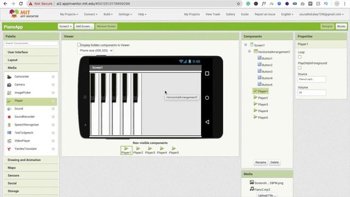The width and height of the screenshot is (350, 197).
Task: Select the Player1 non-visible component below the viewer
Action: pos(126,150)
